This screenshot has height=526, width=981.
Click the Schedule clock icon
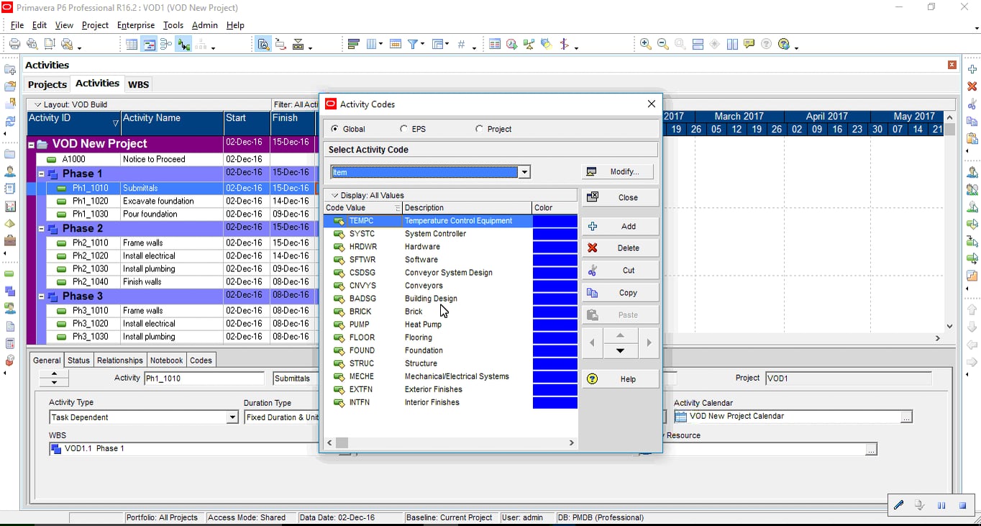click(x=511, y=44)
